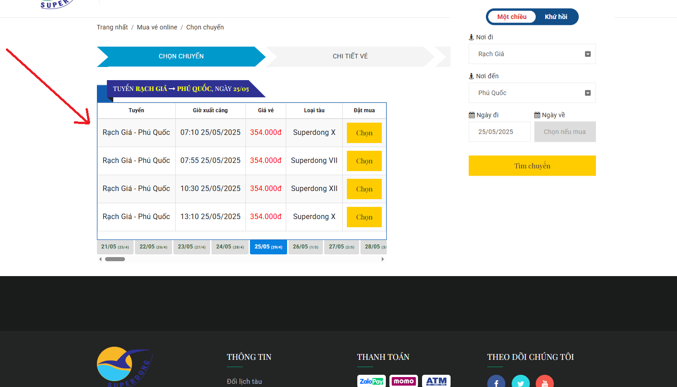
Task: Click Chọn chuyến breadcrumb text
Action: (x=205, y=27)
